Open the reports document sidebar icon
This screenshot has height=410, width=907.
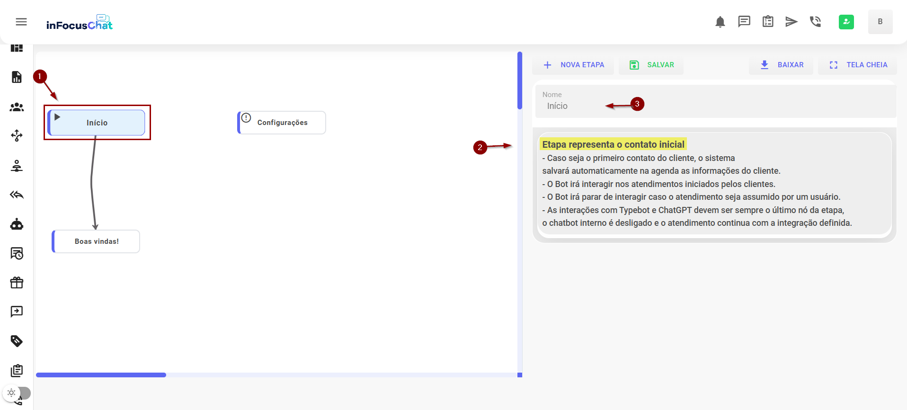[x=17, y=77]
